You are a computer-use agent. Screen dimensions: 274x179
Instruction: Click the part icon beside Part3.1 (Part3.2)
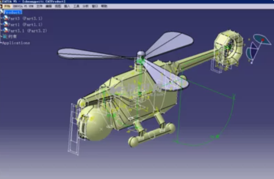click(5, 30)
